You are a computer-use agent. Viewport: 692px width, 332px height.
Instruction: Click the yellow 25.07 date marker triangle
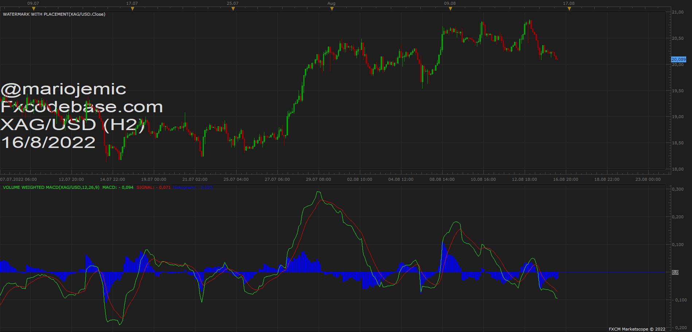pos(233,9)
